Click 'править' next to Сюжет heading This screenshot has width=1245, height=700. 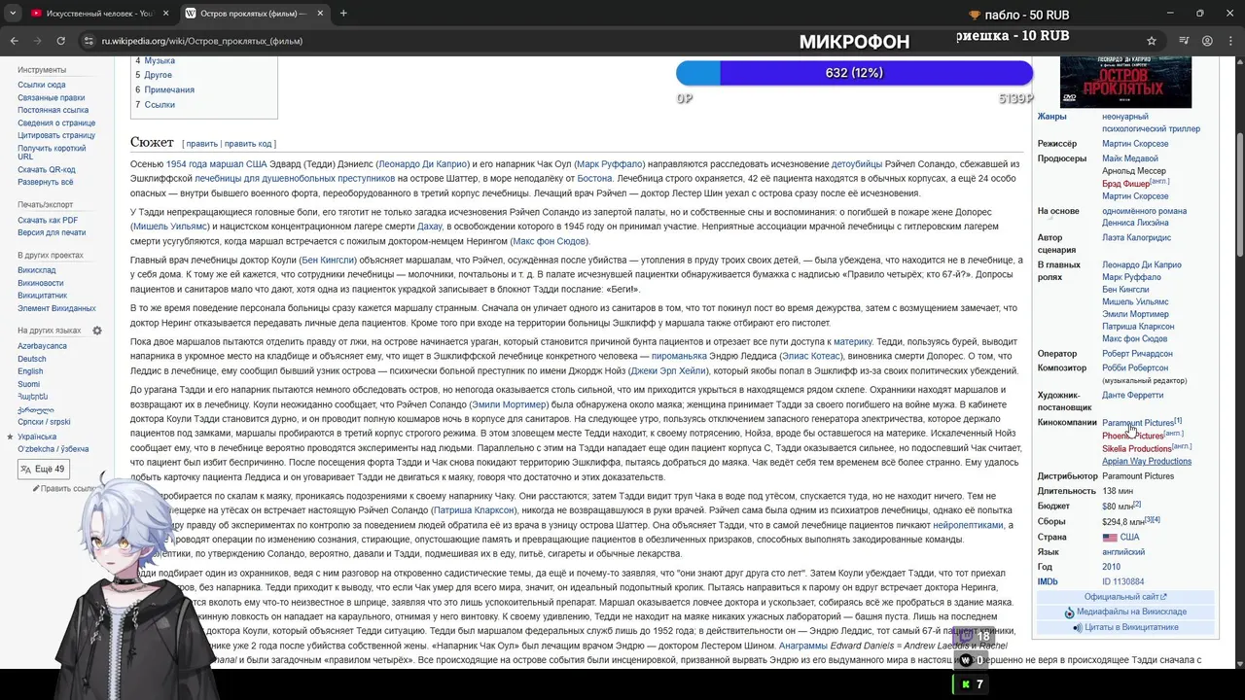pos(202,144)
